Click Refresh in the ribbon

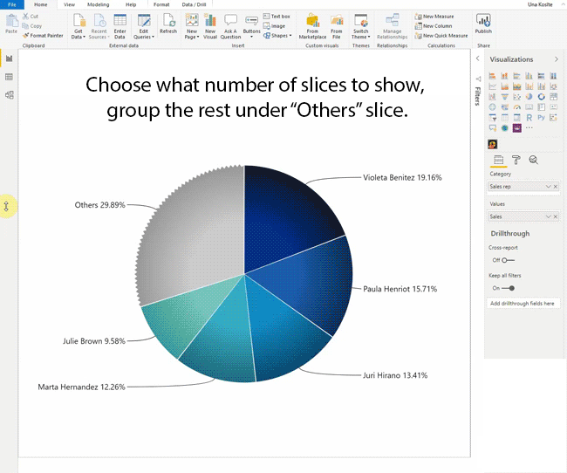click(168, 24)
